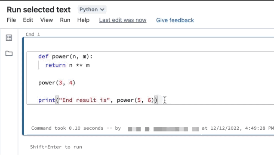Click the notebook title Run selected text

[39, 9]
